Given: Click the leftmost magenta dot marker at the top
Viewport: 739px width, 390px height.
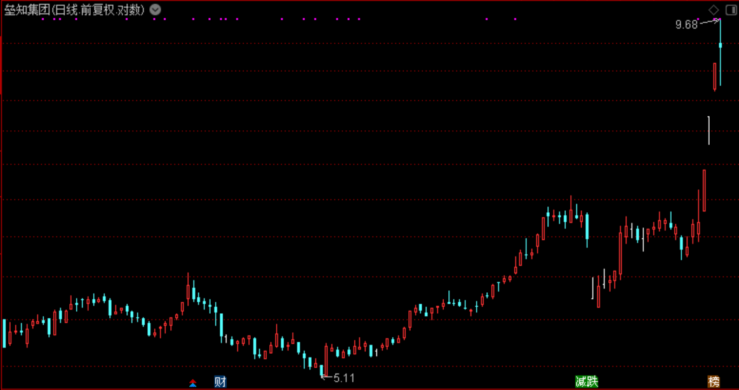Looking at the screenshot, I should (x=43, y=19).
